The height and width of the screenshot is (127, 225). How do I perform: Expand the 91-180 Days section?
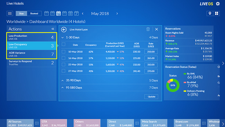click(63, 88)
